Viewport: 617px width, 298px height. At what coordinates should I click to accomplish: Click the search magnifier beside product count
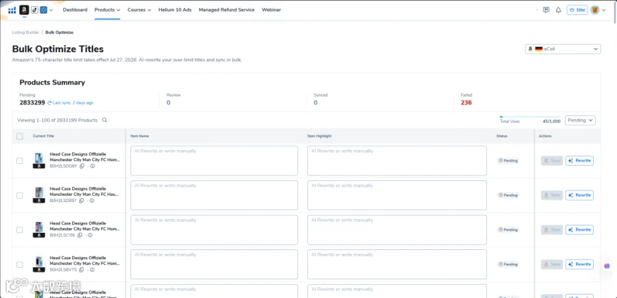click(x=105, y=121)
